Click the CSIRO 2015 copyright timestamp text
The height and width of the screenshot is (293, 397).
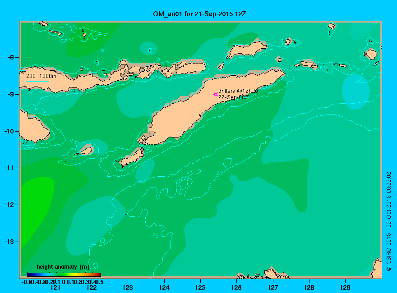(x=388, y=222)
